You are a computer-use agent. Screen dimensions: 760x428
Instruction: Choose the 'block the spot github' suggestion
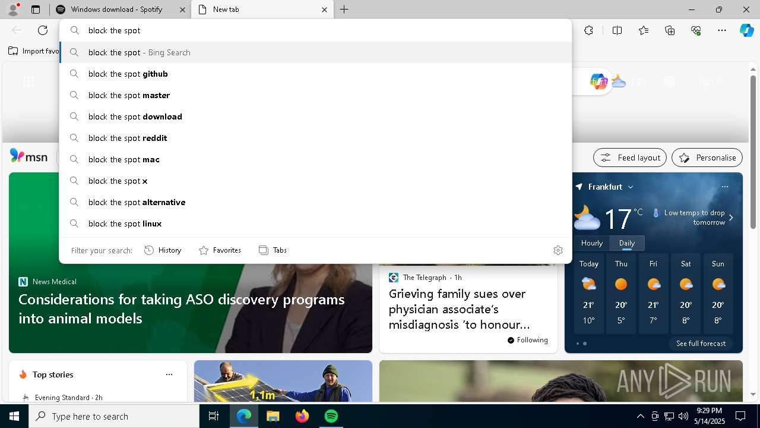pos(315,74)
